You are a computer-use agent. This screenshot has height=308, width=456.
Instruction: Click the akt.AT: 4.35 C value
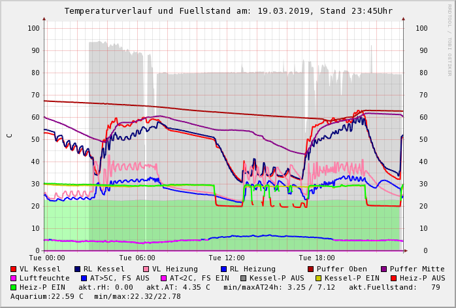tap(178, 287)
